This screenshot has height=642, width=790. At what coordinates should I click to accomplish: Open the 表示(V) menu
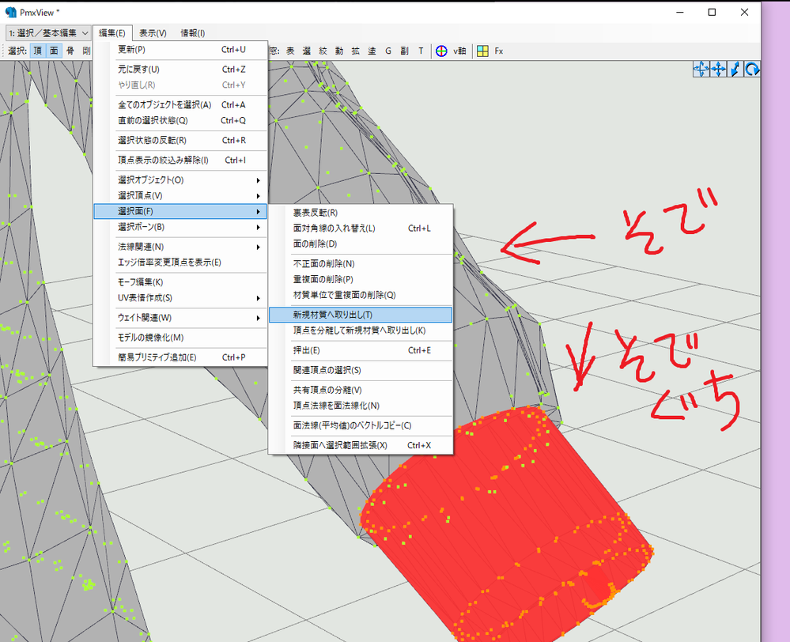(x=153, y=32)
